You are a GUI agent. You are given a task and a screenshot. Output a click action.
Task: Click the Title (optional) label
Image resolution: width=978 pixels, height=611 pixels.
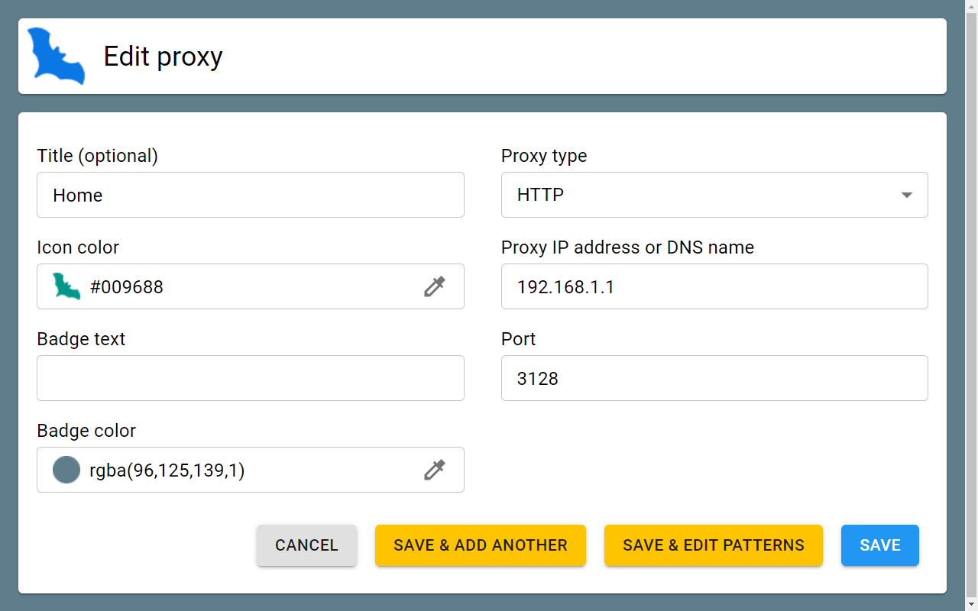pyautogui.click(x=98, y=156)
